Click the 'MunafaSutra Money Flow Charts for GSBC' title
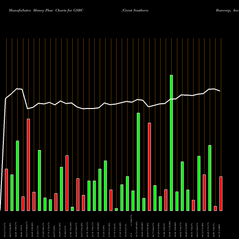The width and height of the screenshot is (239, 239). coord(46,11)
